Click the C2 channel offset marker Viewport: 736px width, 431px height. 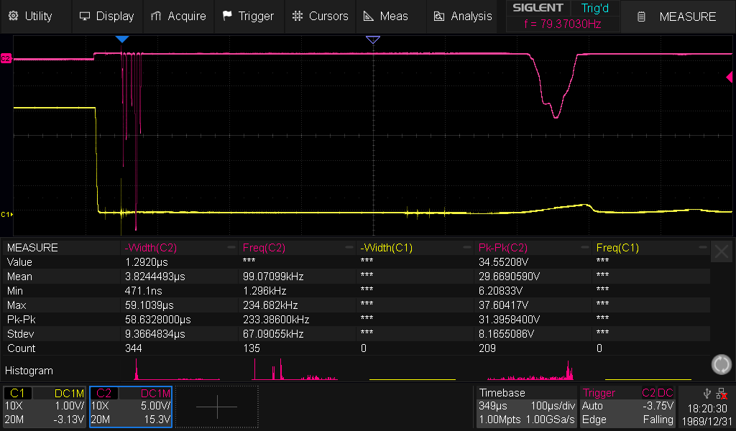(6, 58)
